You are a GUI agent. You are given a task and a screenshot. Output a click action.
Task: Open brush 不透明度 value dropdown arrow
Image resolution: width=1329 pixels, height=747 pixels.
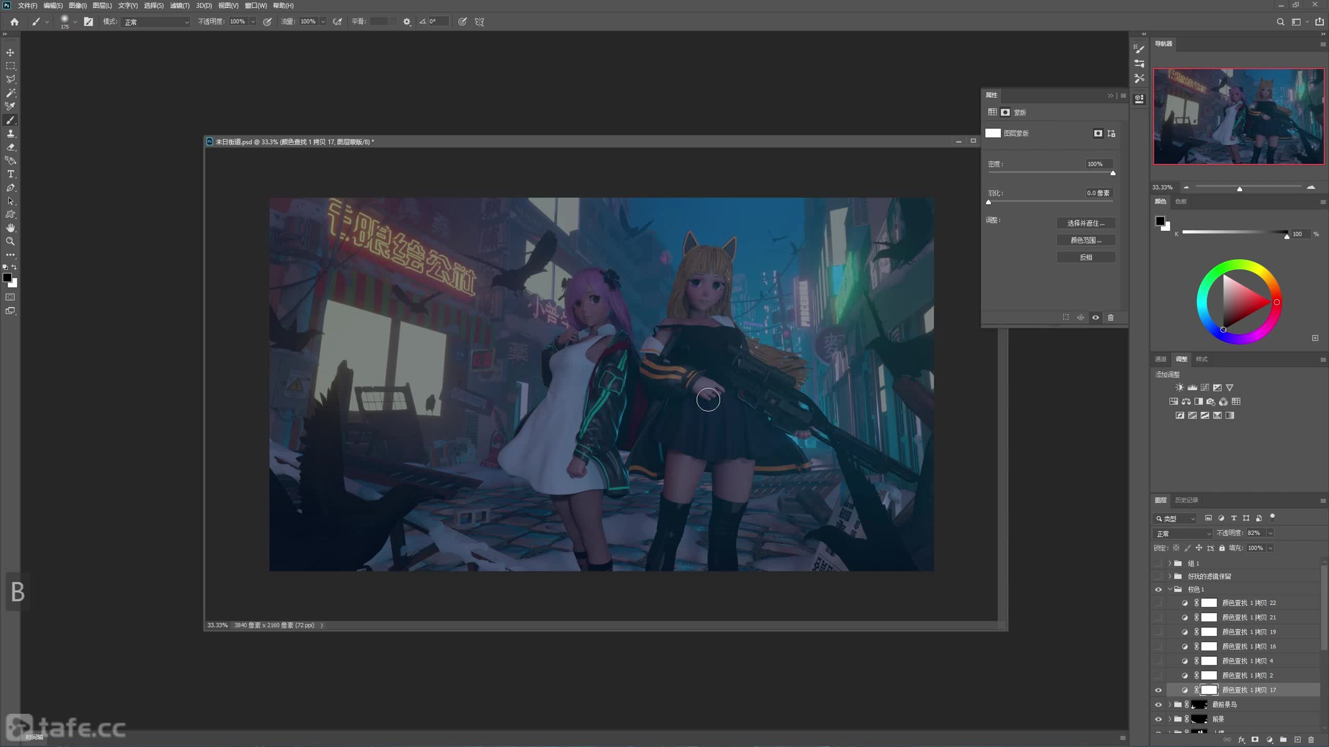tap(253, 22)
